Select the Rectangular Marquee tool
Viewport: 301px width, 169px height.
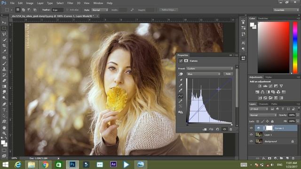4,28
